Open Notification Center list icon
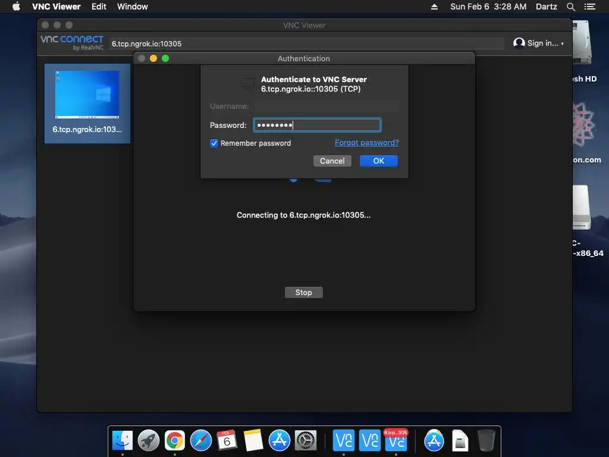Viewport: 609px width, 457px height. (589, 7)
